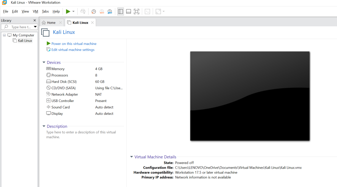Click the green Power On play button
Screen dimensions: 337x187
tap(68, 11)
